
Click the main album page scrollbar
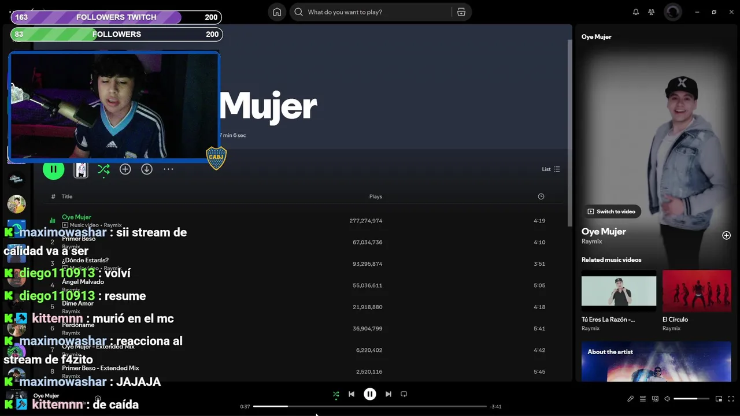click(570, 133)
